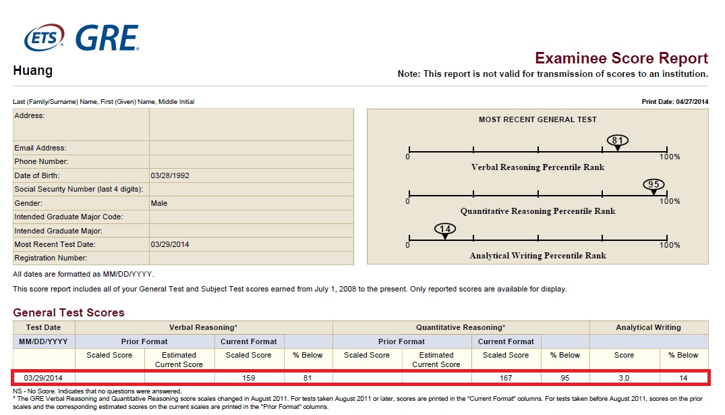Click the General Test Scores heading

(x=69, y=312)
